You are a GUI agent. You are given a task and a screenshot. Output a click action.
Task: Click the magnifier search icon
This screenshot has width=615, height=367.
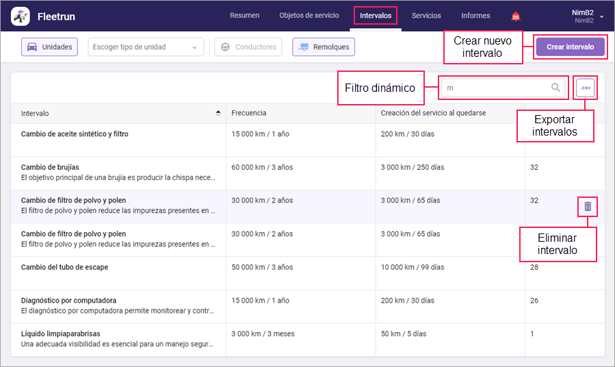(x=555, y=88)
